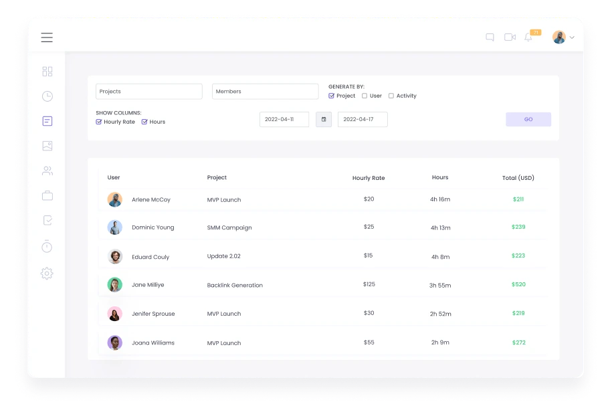Open the Tasks checklist icon
The image size is (610, 406).
(47, 221)
